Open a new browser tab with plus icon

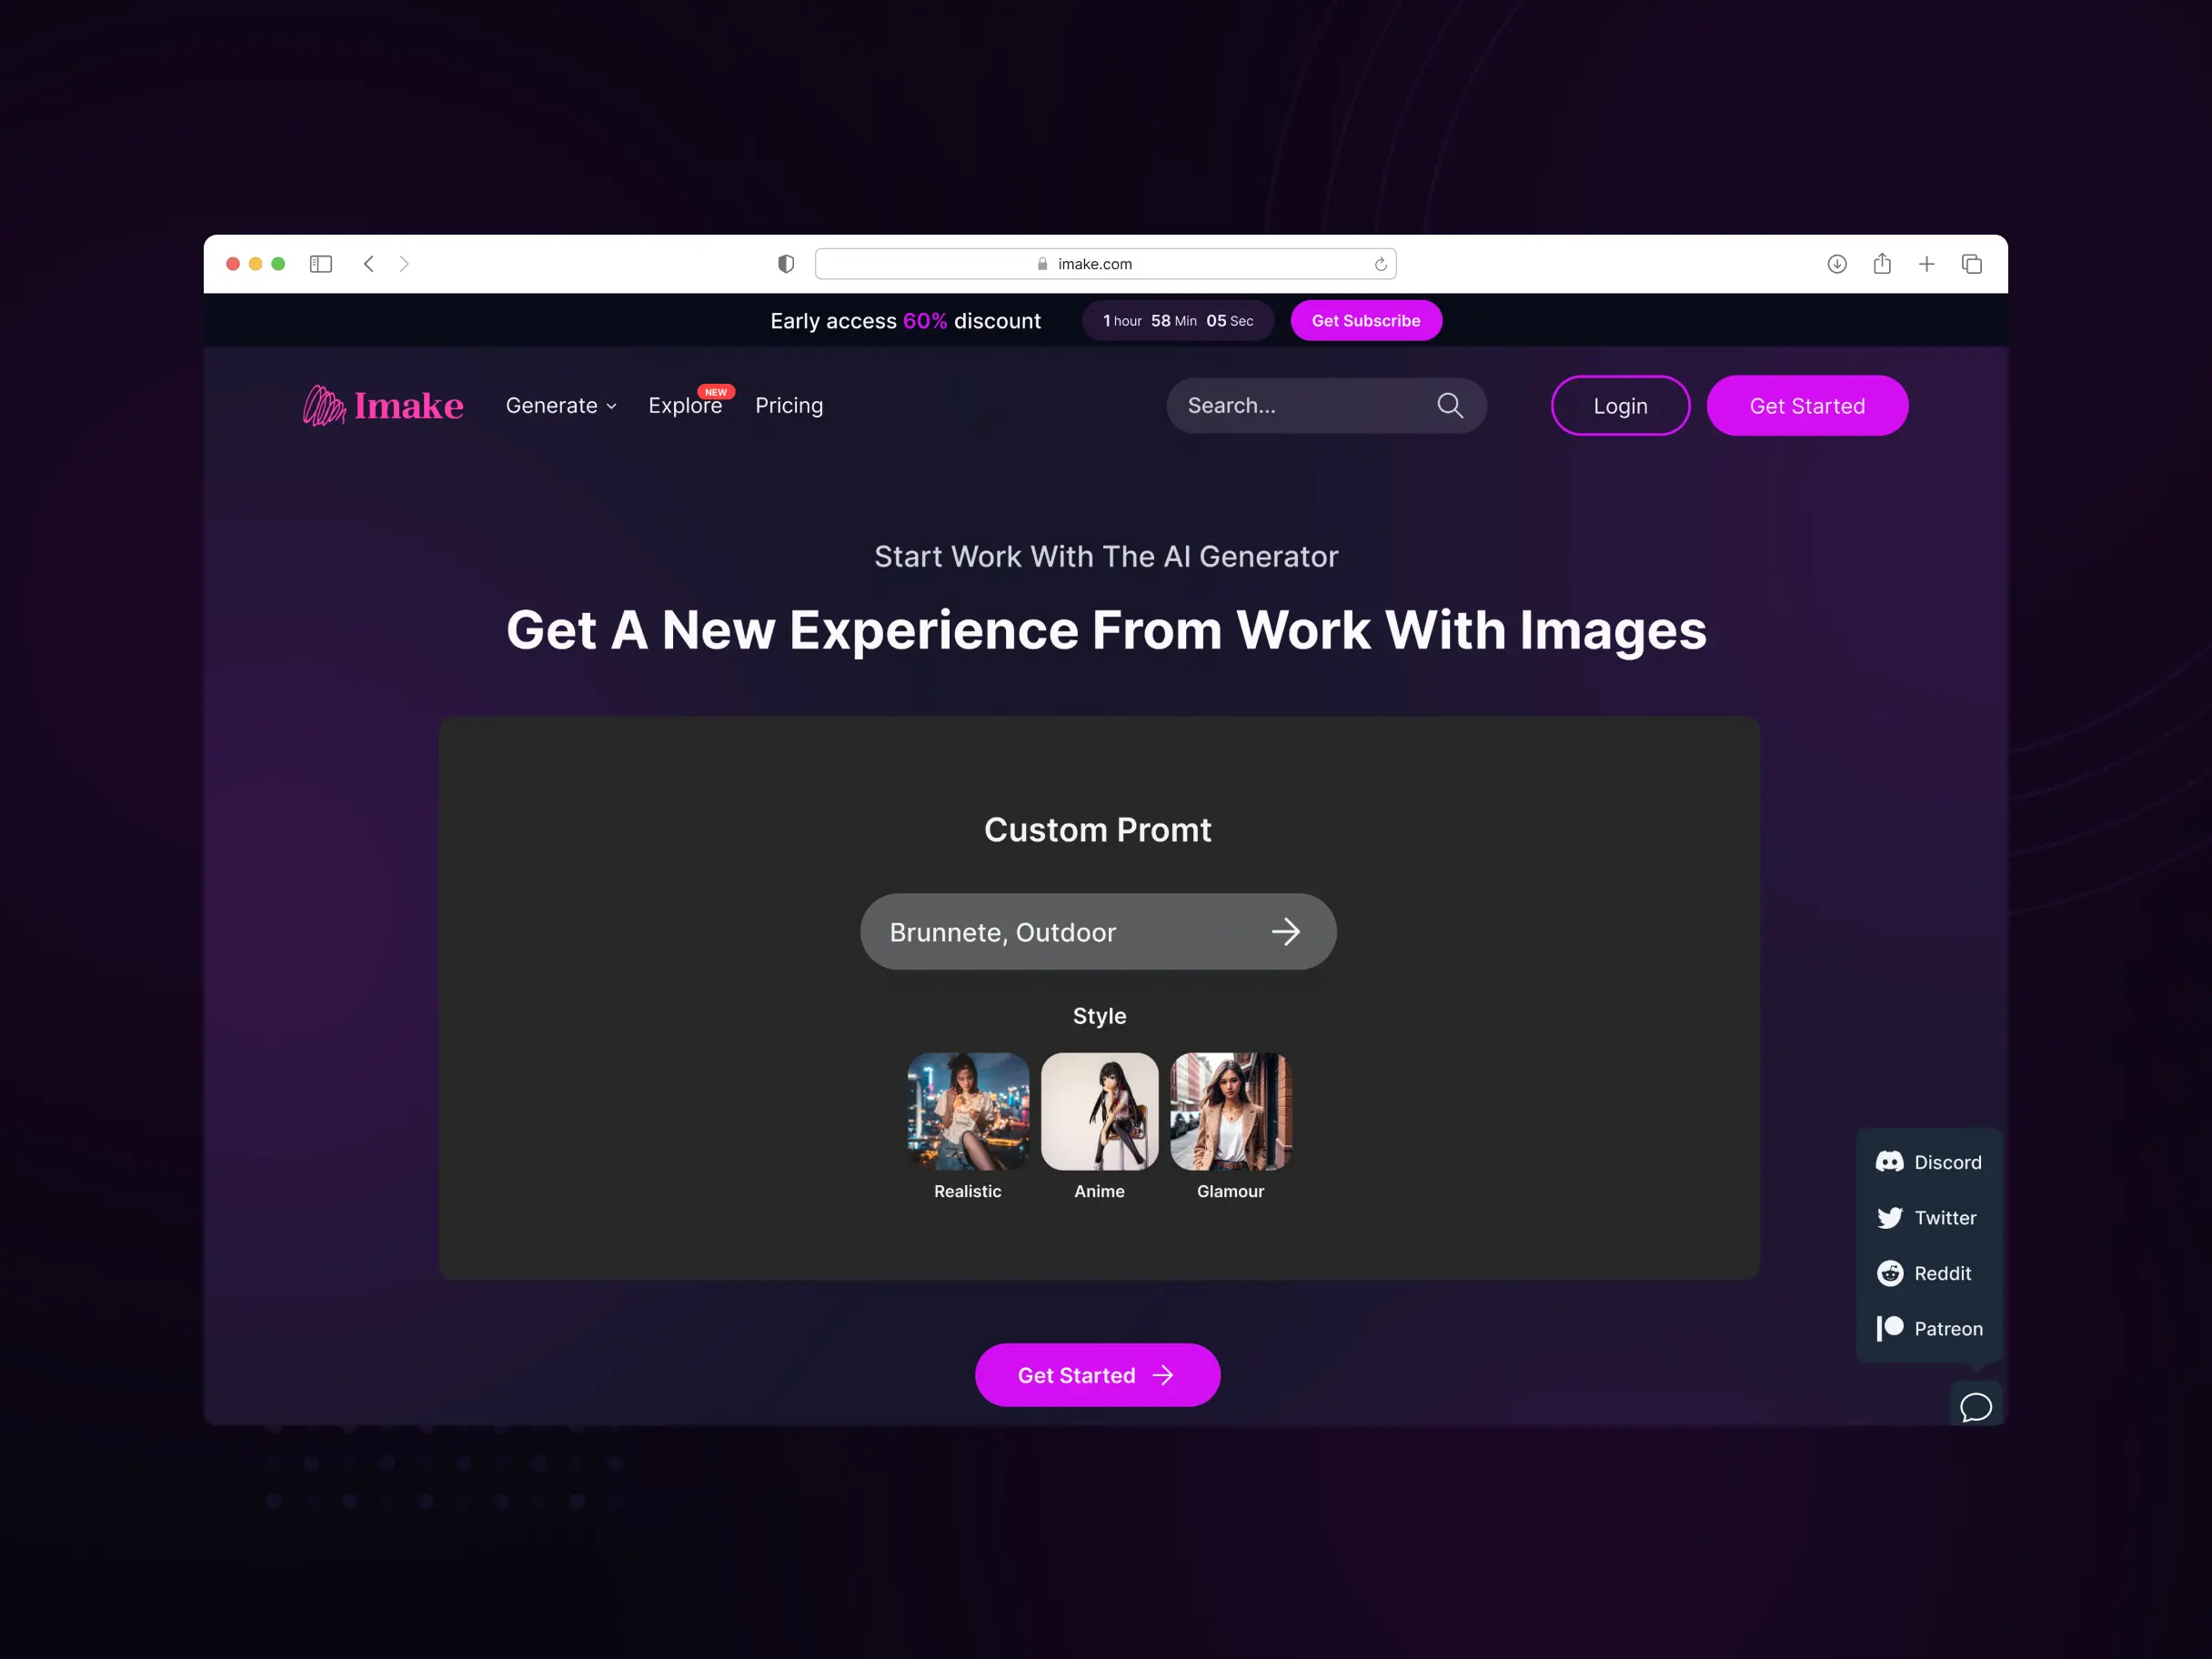[x=1927, y=263]
